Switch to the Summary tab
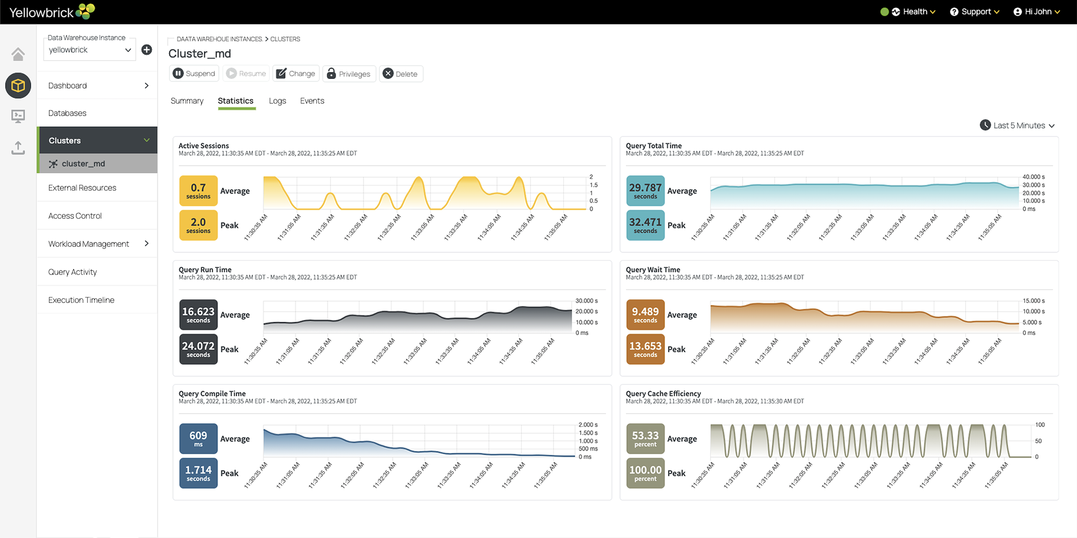1077x538 pixels. click(x=187, y=101)
